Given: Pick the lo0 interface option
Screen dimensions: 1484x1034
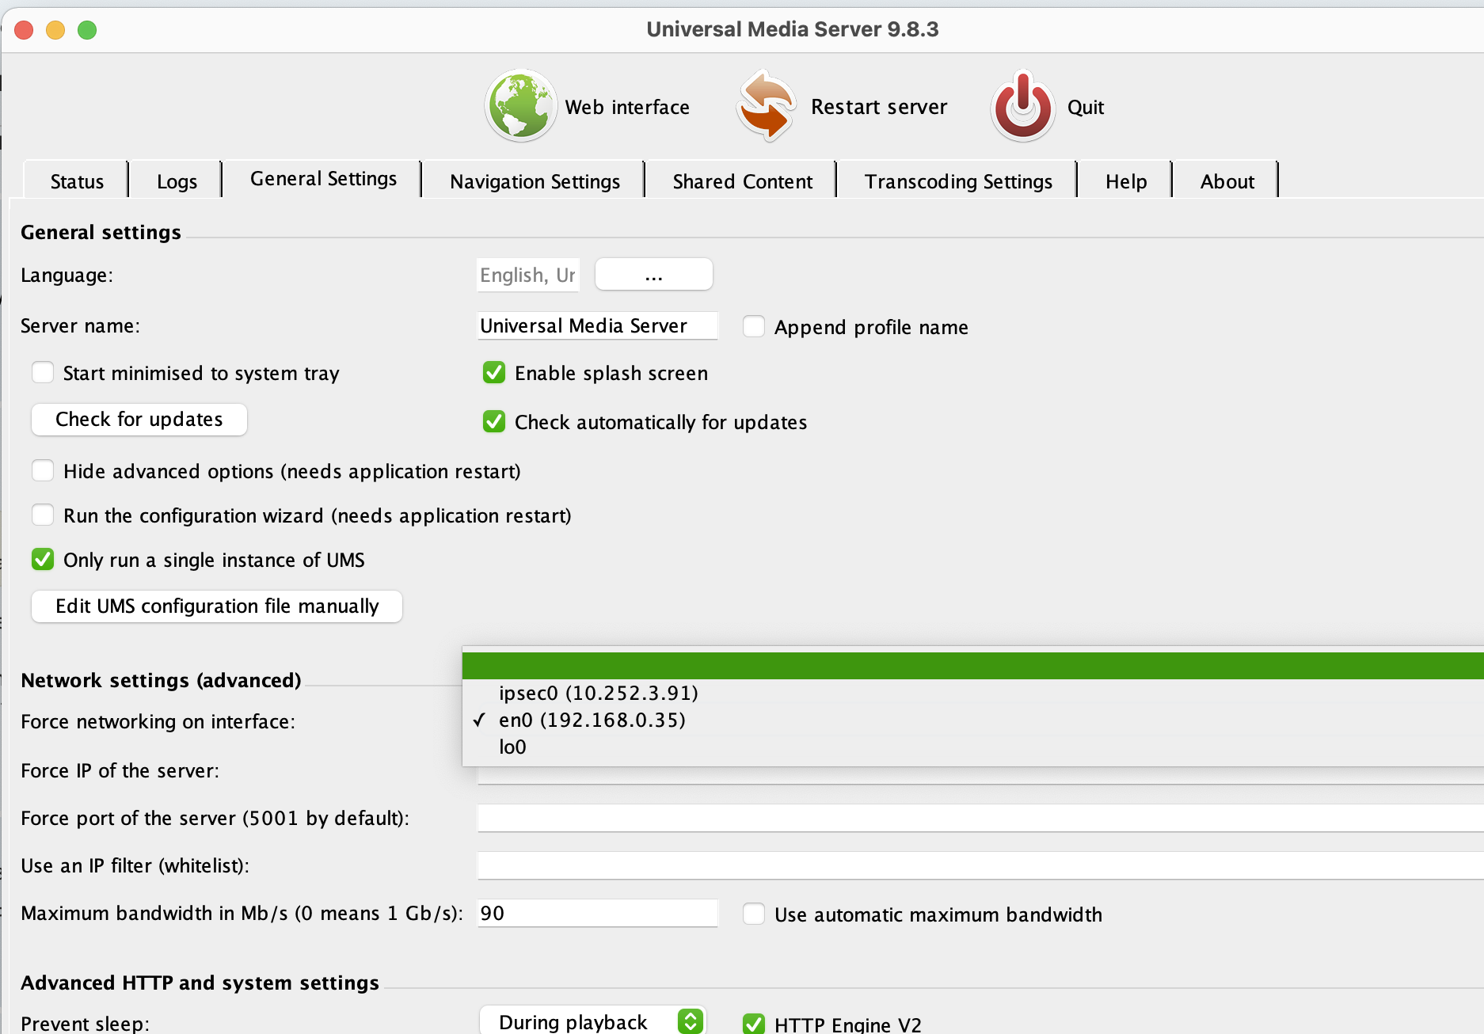Looking at the screenshot, I should [972, 747].
